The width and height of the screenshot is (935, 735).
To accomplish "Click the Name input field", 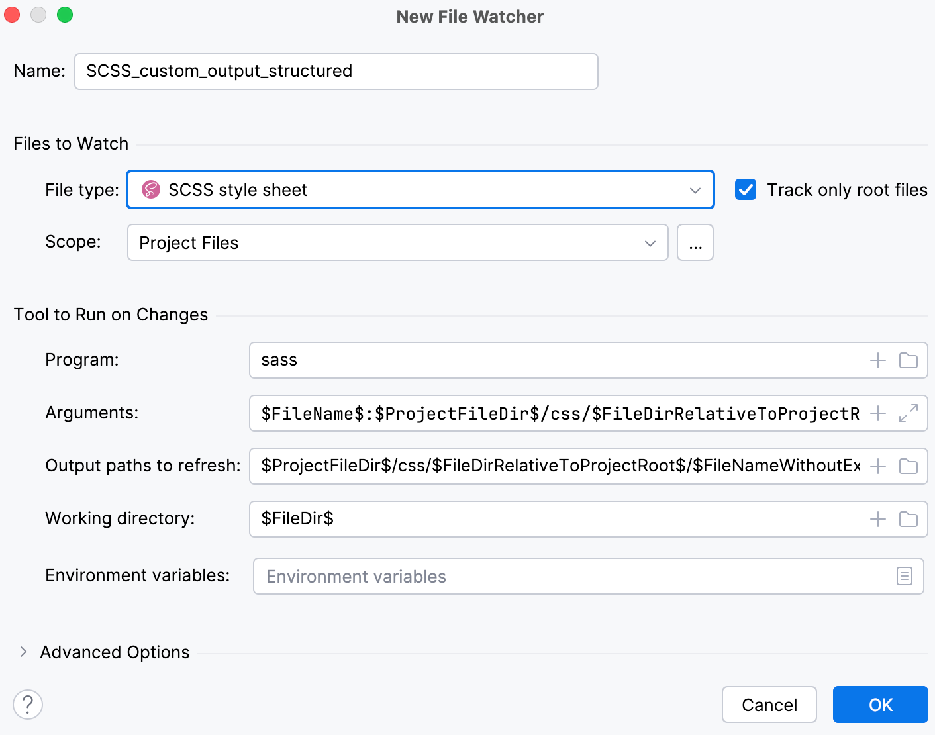I will (x=336, y=71).
